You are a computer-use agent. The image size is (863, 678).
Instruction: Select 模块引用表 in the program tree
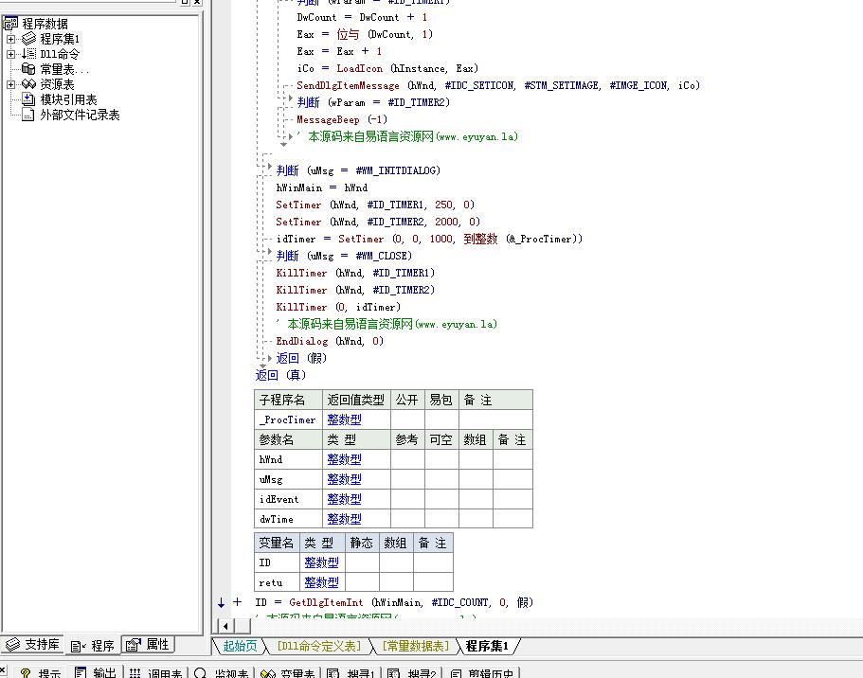click(68, 99)
